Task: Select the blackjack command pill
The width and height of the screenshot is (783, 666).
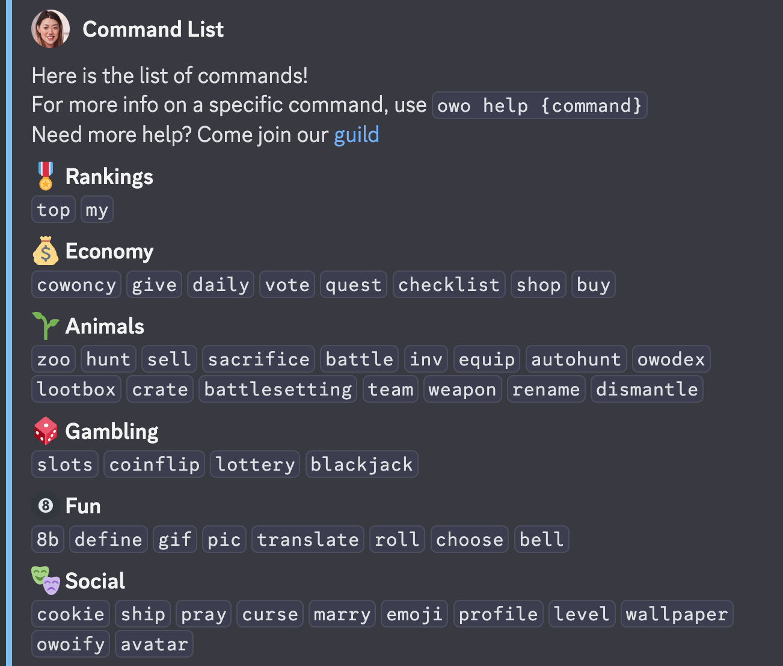Action: pyautogui.click(x=361, y=463)
